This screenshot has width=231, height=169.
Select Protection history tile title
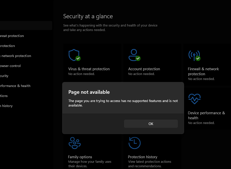pos(143,157)
